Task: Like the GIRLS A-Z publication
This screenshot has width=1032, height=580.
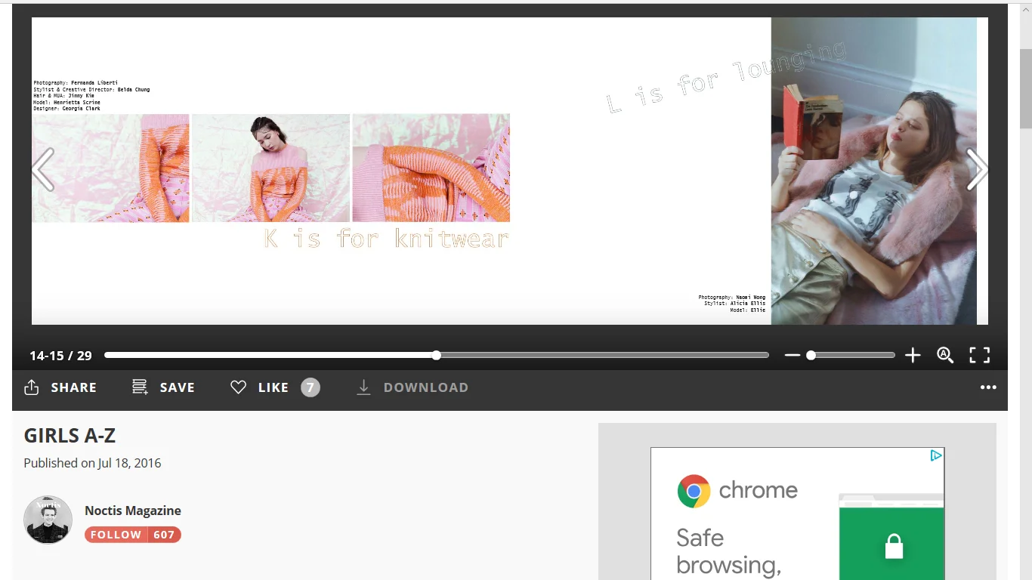Action: (260, 387)
